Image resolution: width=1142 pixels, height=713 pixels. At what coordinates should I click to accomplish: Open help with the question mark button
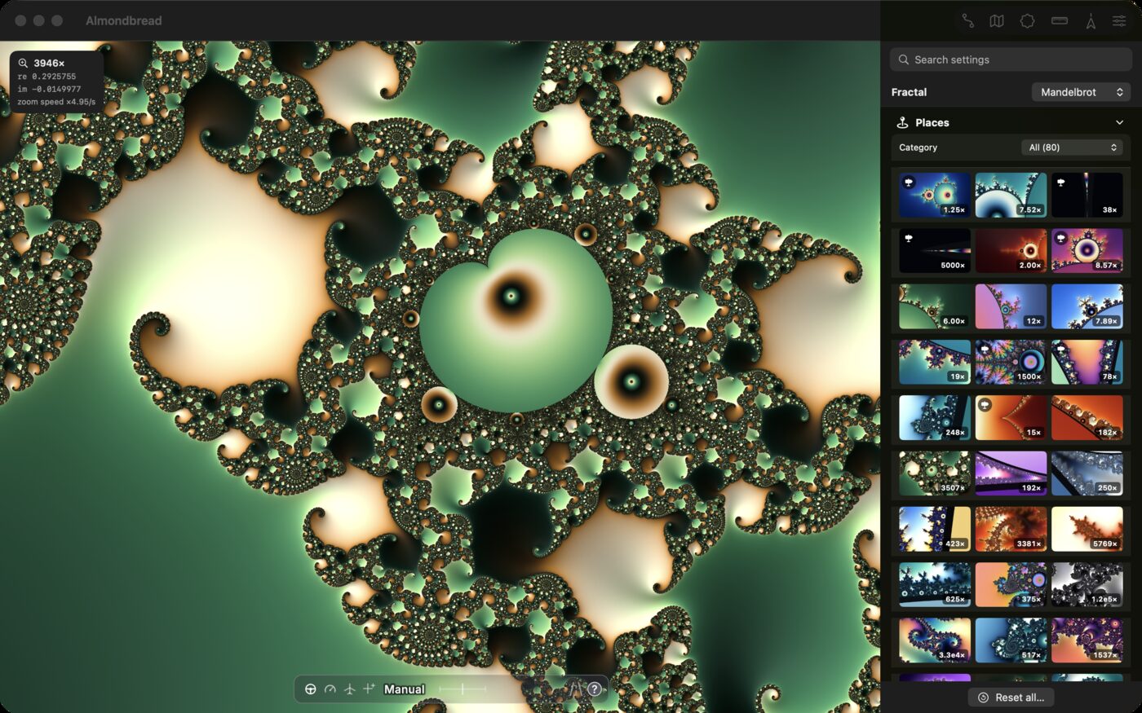point(595,689)
